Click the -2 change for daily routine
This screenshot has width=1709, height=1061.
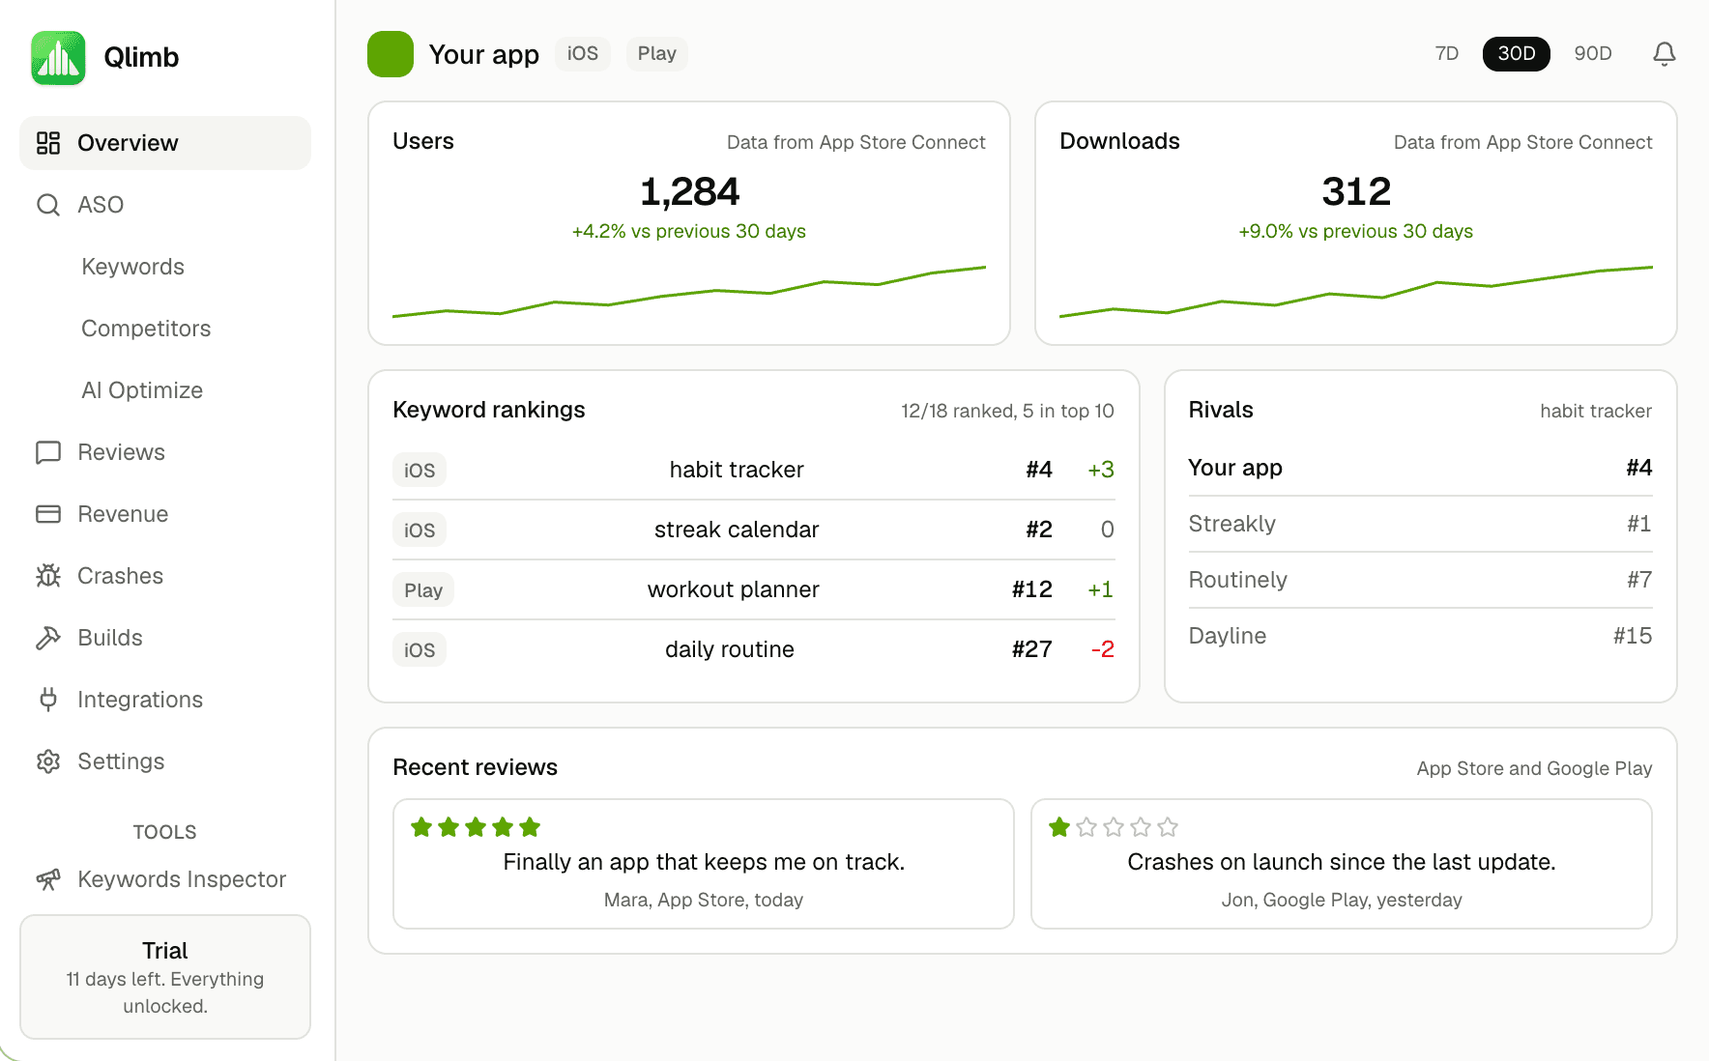tap(1102, 649)
